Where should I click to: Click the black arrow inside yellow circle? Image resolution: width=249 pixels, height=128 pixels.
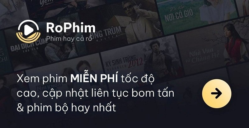tap(216, 94)
